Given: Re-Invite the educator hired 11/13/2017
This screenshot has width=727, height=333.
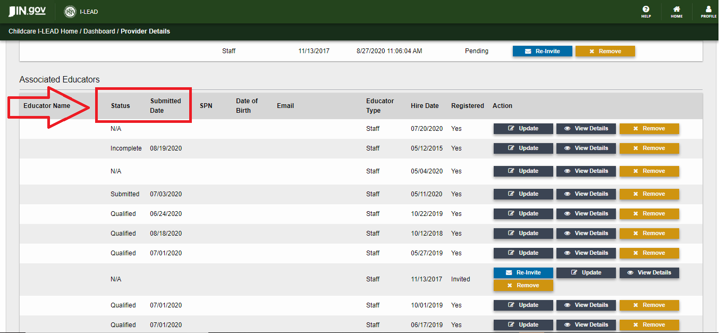Looking at the screenshot, I should pyautogui.click(x=523, y=272).
